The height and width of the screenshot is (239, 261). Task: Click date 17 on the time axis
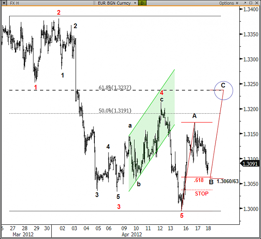[x=198, y=228]
